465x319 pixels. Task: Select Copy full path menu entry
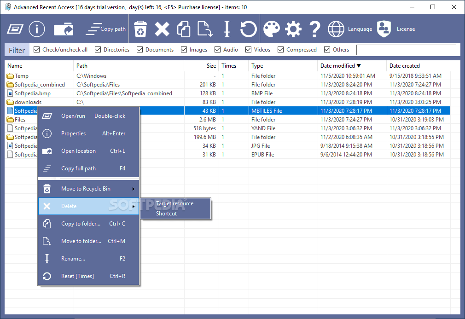pyautogui.click(x=89, y=168)
